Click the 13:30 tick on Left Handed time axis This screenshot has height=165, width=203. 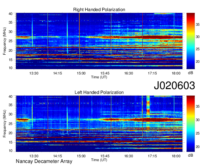click(x=34, y=156)
